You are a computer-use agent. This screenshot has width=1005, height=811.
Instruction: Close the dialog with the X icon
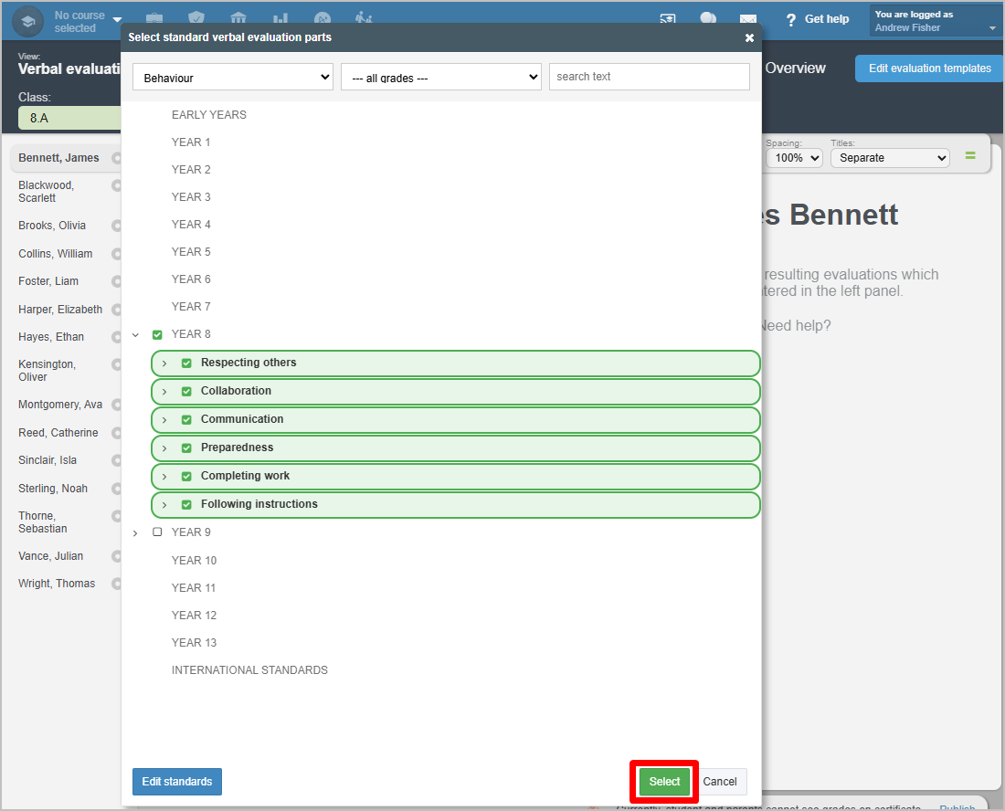[749, 37]
